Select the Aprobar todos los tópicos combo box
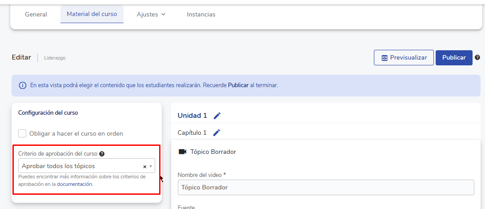The image size is (485, 209). tap(80, 166)
